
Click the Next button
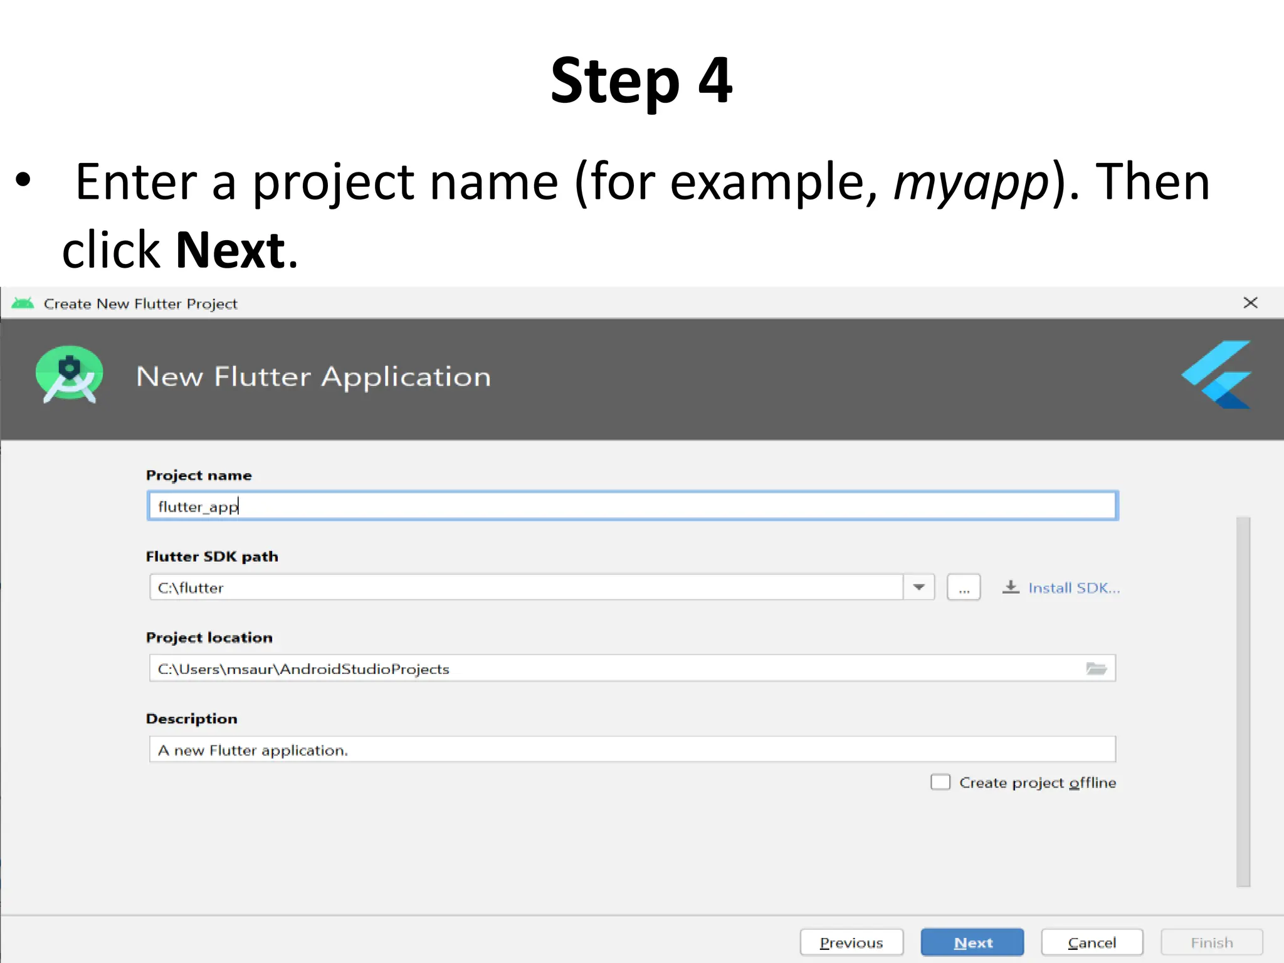972,942
